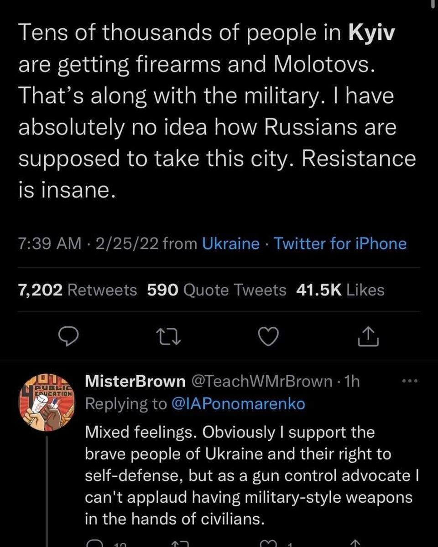View the 7,202 Retweets list
438x547 pixels.
click(78, 290)
